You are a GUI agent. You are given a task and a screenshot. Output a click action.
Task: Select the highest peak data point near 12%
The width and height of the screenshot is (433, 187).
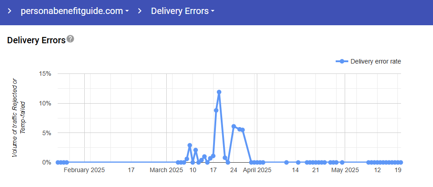pyautogui.click(x=219, y=92)
